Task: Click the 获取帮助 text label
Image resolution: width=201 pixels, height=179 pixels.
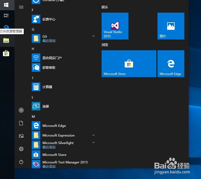Action: click(49, 67)
